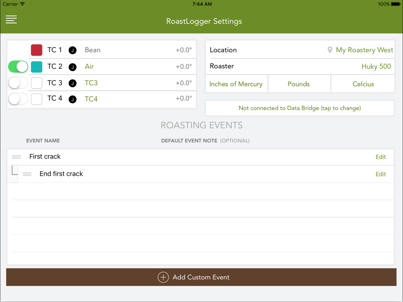
Task: Open the hamburger menu icon
Action: pos(11,20)
